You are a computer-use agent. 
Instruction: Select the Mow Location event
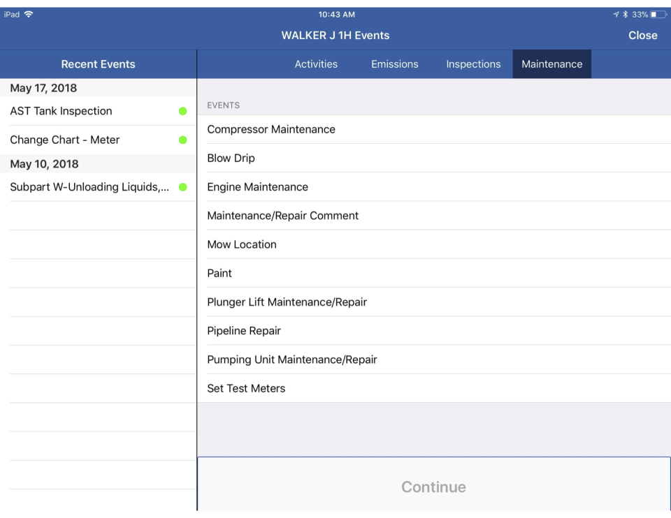pos(242,244)
